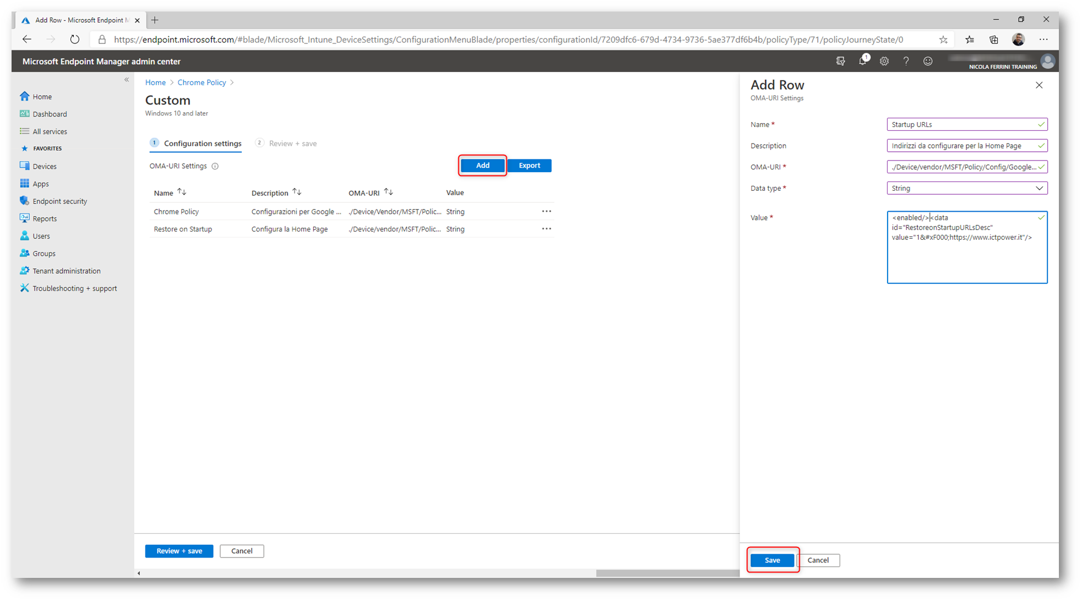Click the account avatar in portal header
The image size is (1082, 601).
point(1047,61)
